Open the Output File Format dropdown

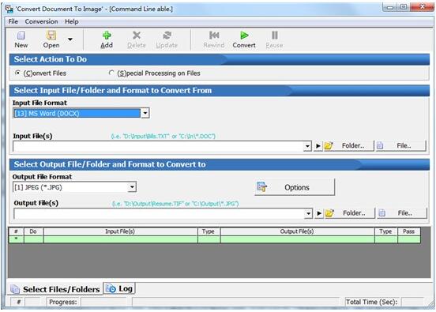[132, 187]
